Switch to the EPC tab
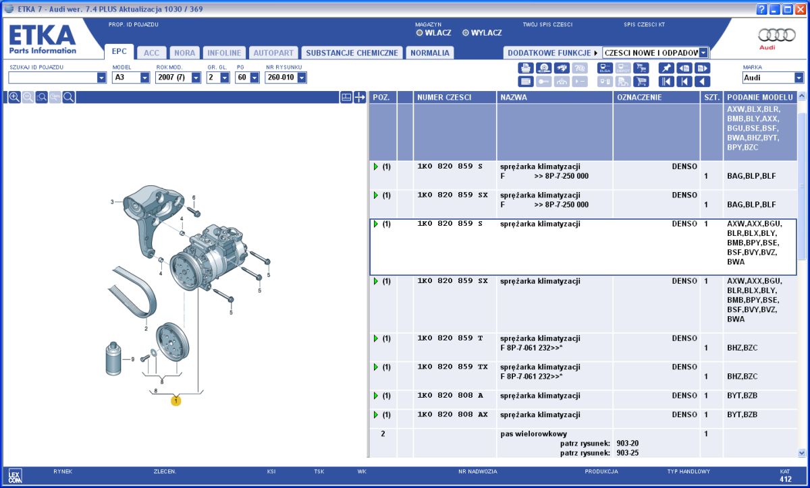 (119, 52)
